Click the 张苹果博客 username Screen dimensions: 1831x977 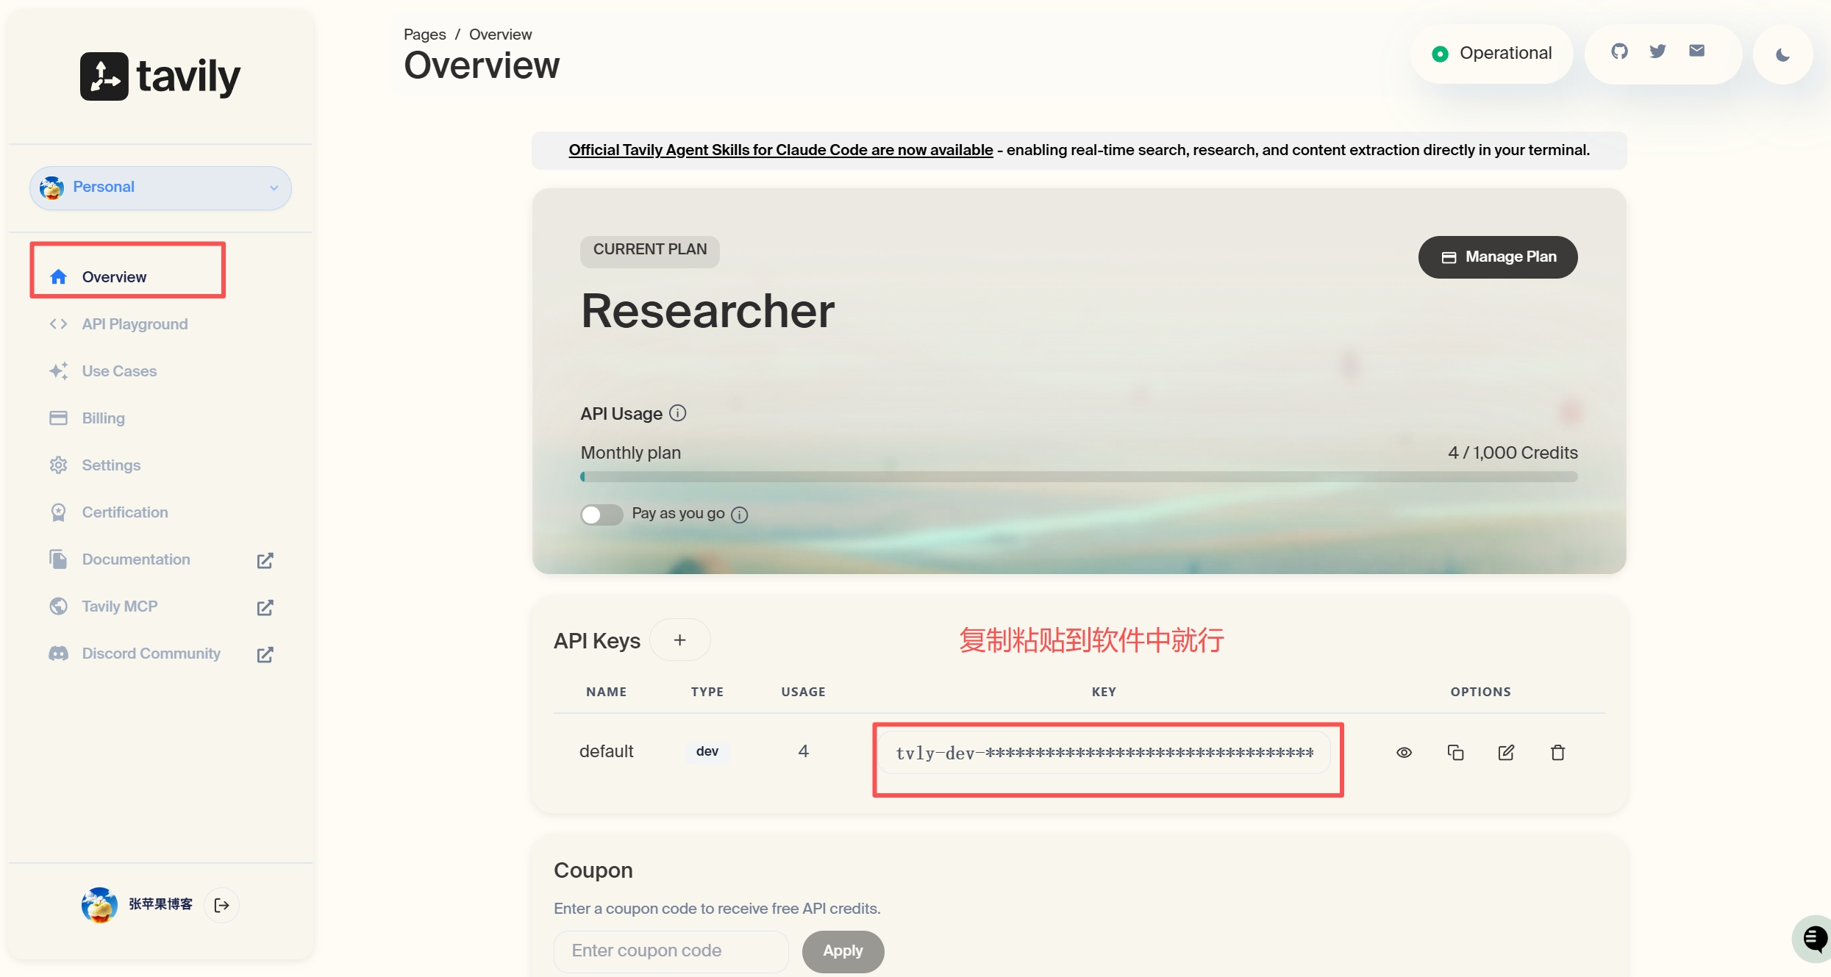click(160, 904)
